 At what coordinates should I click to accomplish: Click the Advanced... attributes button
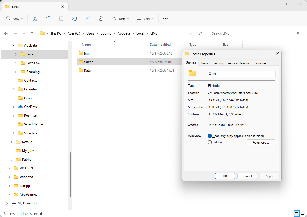pos(261,142)
